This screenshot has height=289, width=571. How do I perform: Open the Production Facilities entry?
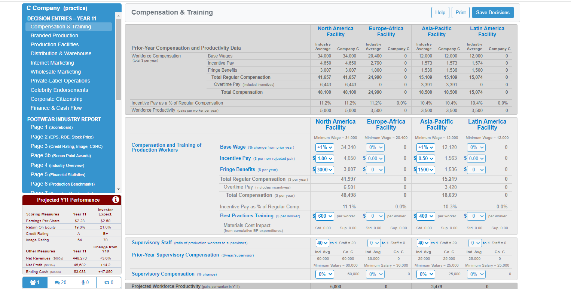55,44
